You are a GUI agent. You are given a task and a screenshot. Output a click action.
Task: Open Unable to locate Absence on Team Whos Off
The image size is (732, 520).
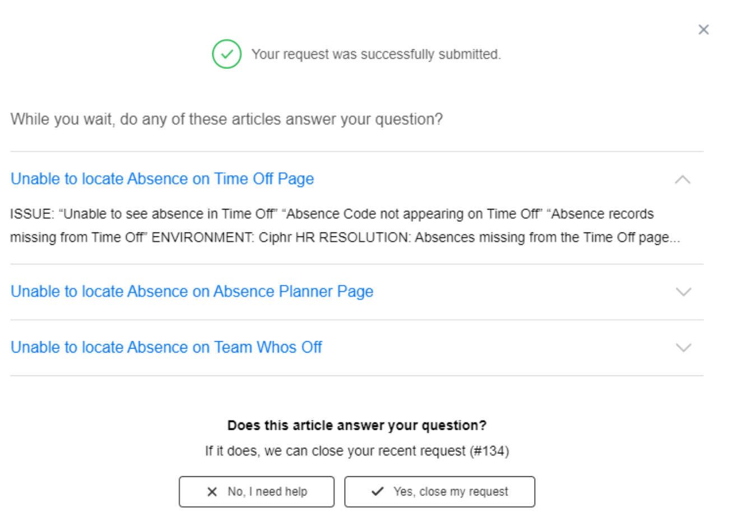[166, 347]
